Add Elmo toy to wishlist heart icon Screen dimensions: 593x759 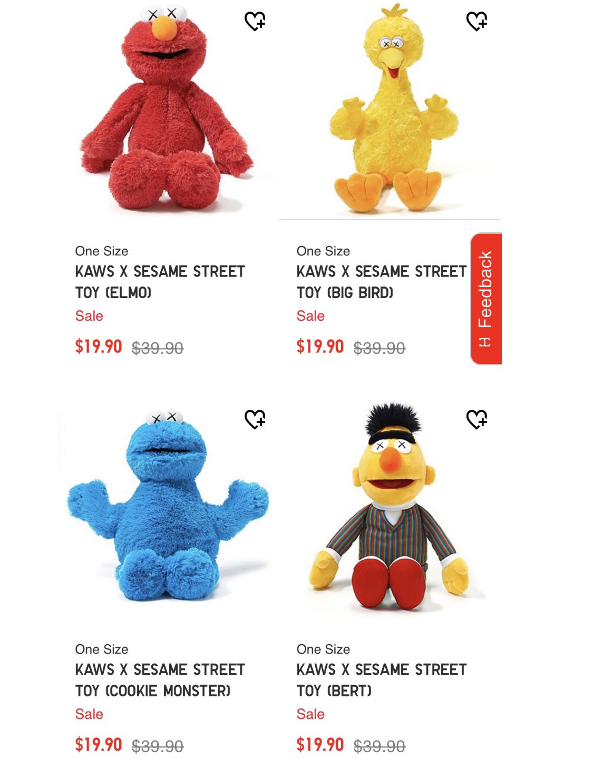point(255,21)
